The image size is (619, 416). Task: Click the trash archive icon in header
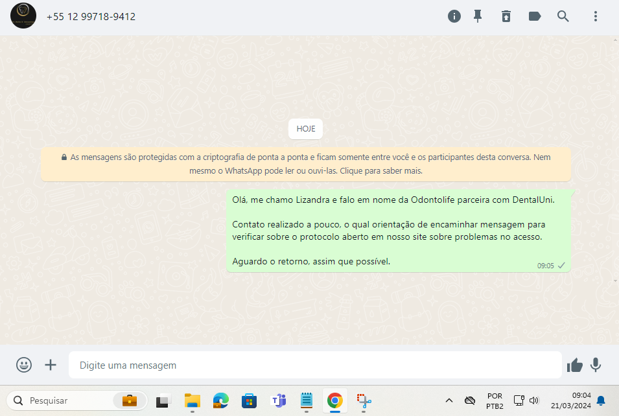pyautogui.click(x=506, y=16)
